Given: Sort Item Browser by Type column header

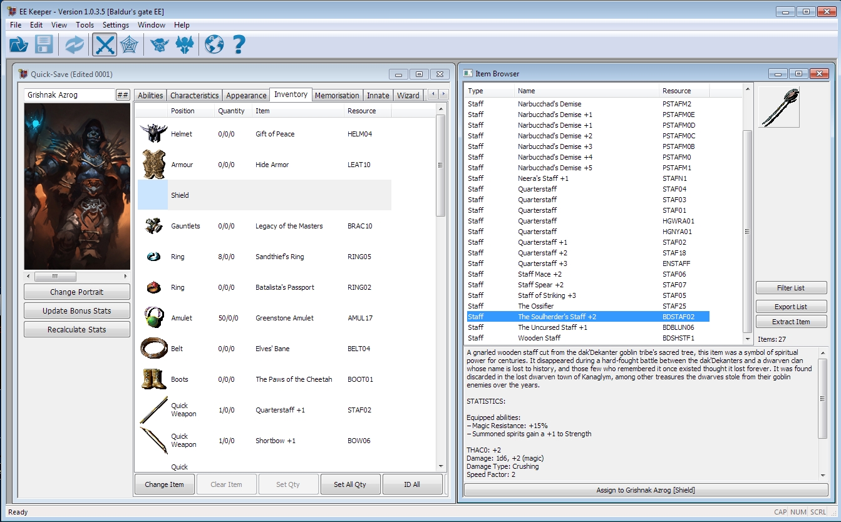Looking at the screenshot, I should point(489,91).
